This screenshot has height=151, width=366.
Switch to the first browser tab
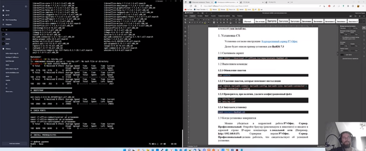pyautogui.click(x=201, y=2)
